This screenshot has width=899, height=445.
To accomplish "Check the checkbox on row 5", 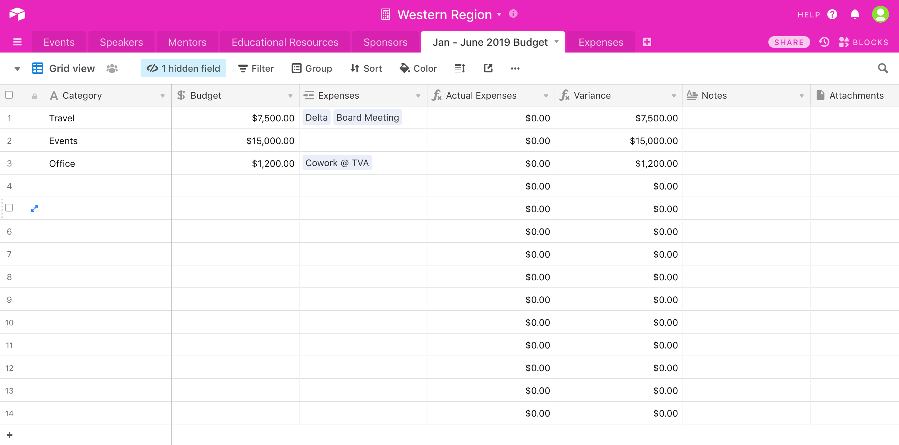I will (x=9, y=208).
